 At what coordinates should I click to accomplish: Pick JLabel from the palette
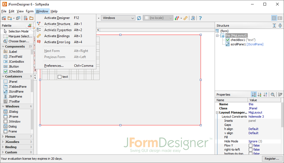tap(16, 52)
